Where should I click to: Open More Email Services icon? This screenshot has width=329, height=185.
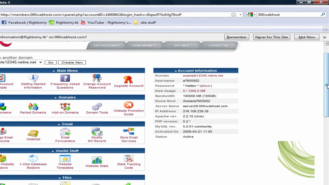129,132
